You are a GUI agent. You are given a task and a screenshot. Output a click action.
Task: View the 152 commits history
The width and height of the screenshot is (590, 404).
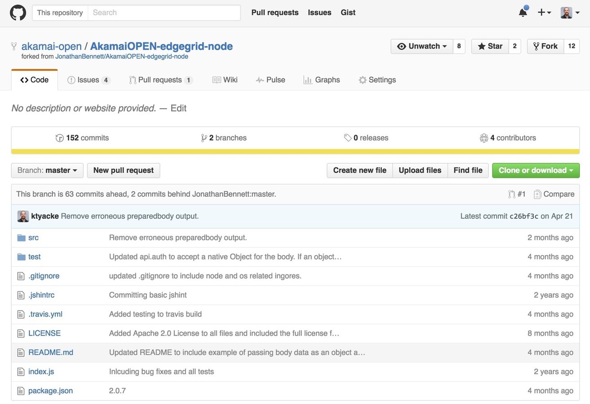tap(82, 138)
